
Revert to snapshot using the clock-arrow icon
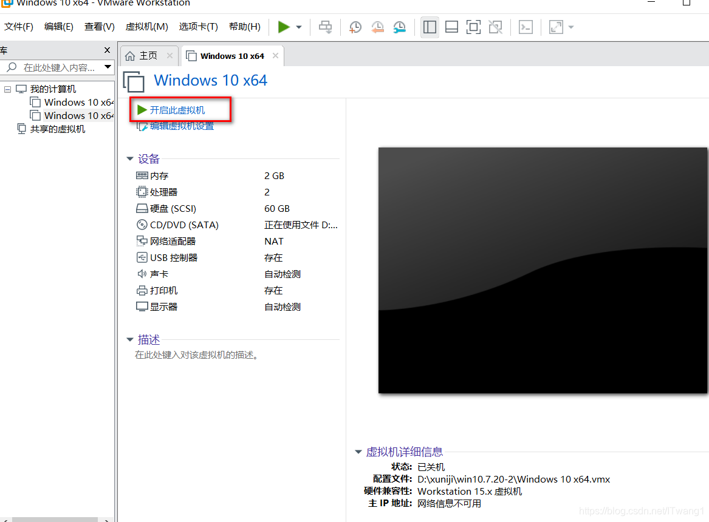pos(377,27)
